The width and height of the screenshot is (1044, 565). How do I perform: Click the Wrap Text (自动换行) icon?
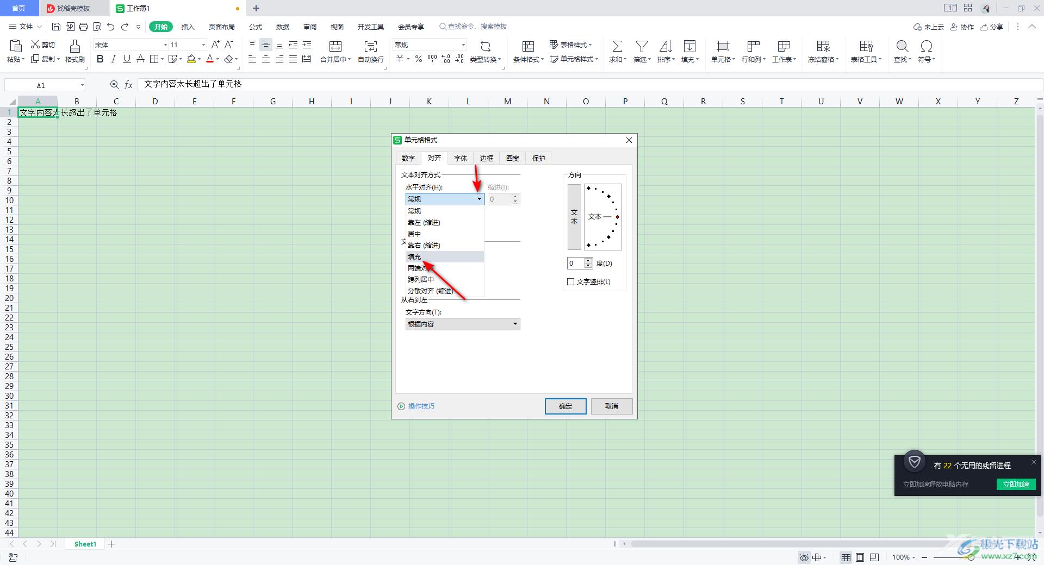tap(371, 46)
